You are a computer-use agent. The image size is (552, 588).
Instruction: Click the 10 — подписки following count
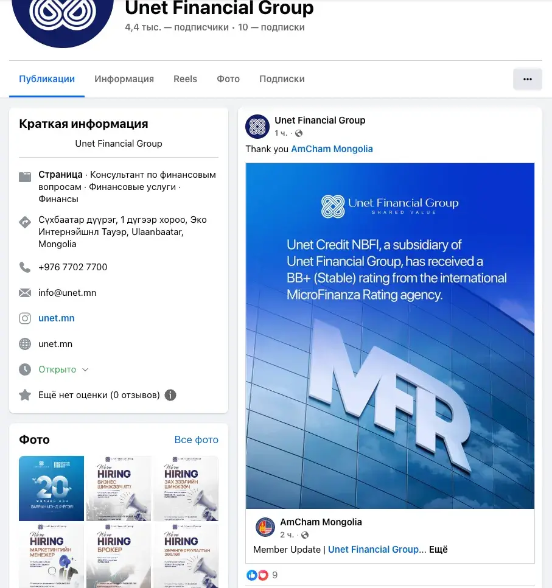[271, 27]
